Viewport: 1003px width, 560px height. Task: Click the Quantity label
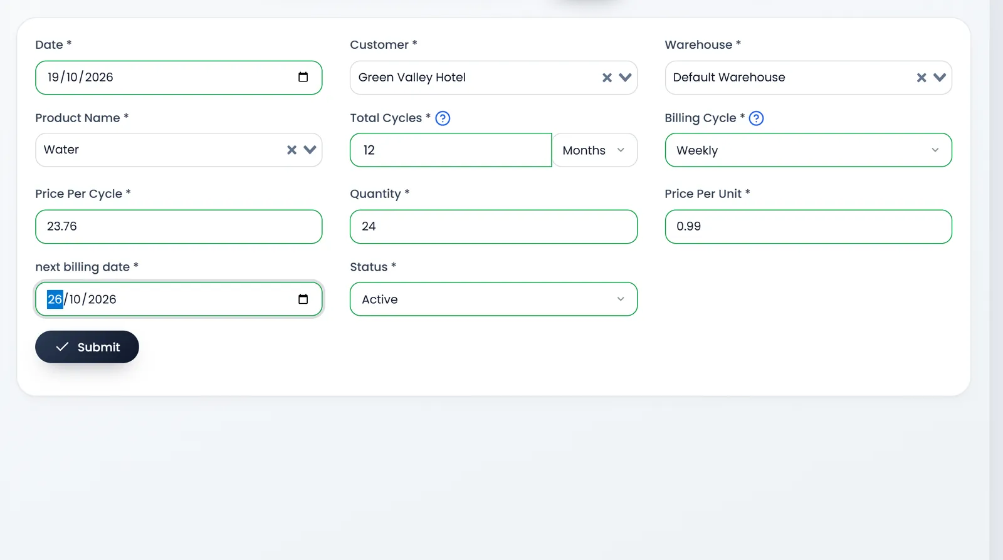click(380, 194)
